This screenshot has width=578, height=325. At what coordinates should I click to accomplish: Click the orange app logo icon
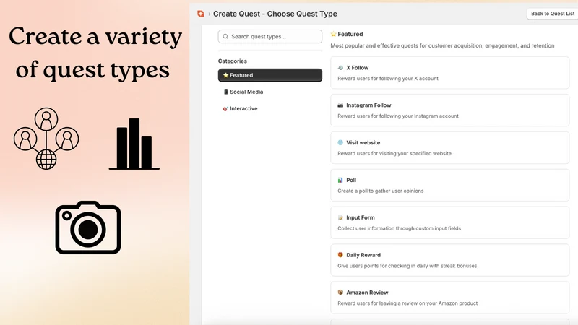[201, 14]
